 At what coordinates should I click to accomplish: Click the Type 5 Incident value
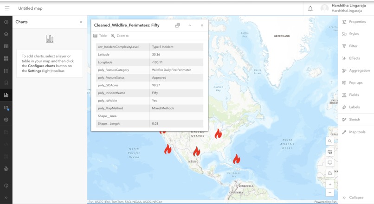point(163,47)
